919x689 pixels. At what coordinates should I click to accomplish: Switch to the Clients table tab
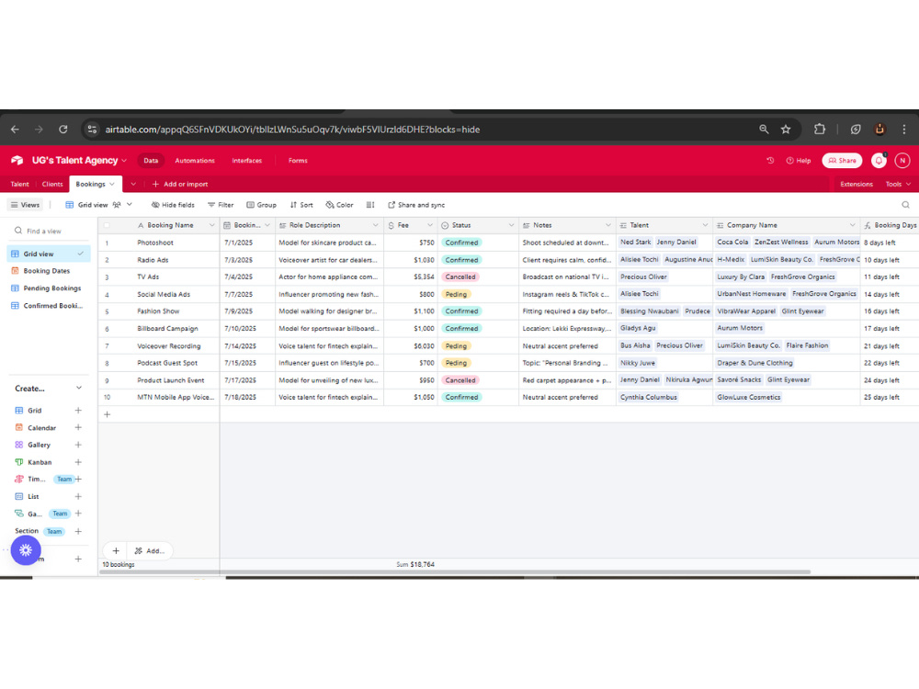[x=52, y=184]
